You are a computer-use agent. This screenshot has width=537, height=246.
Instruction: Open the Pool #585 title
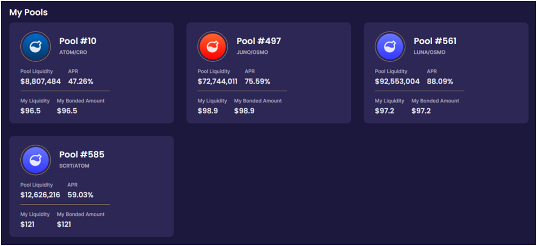click(81, 155)
